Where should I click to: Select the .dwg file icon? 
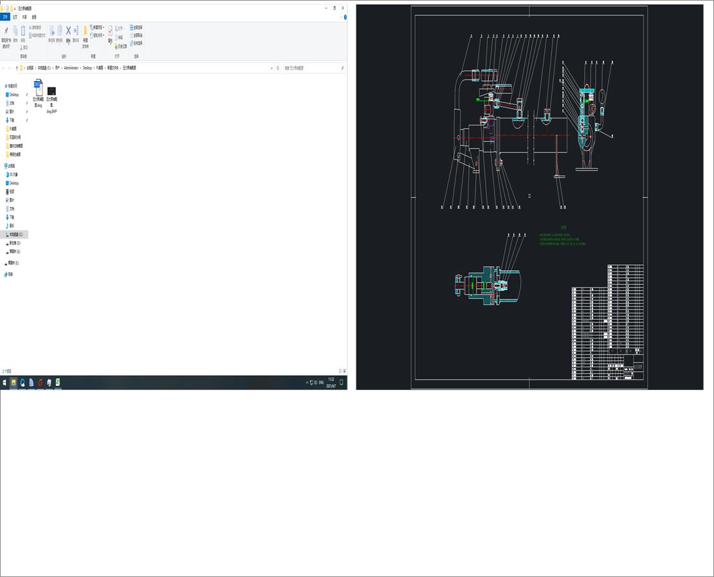click(x=38, y=87)
